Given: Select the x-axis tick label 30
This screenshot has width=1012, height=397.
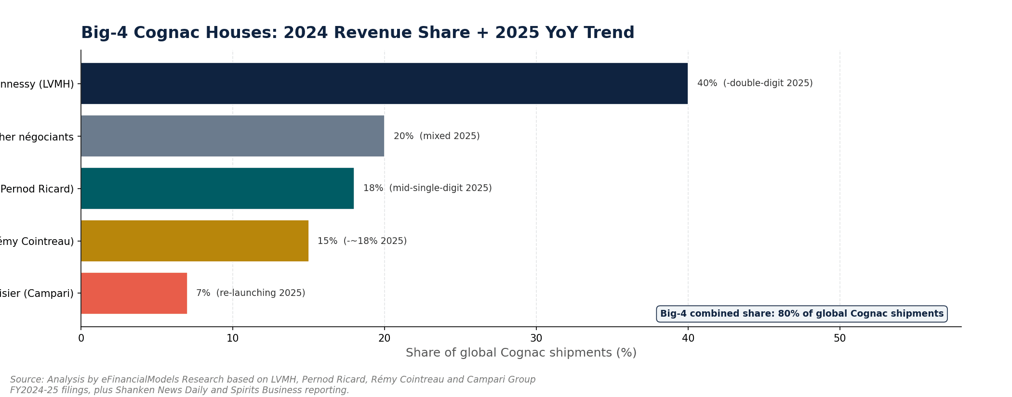Looking at the screenshot, I should point(536,339).
